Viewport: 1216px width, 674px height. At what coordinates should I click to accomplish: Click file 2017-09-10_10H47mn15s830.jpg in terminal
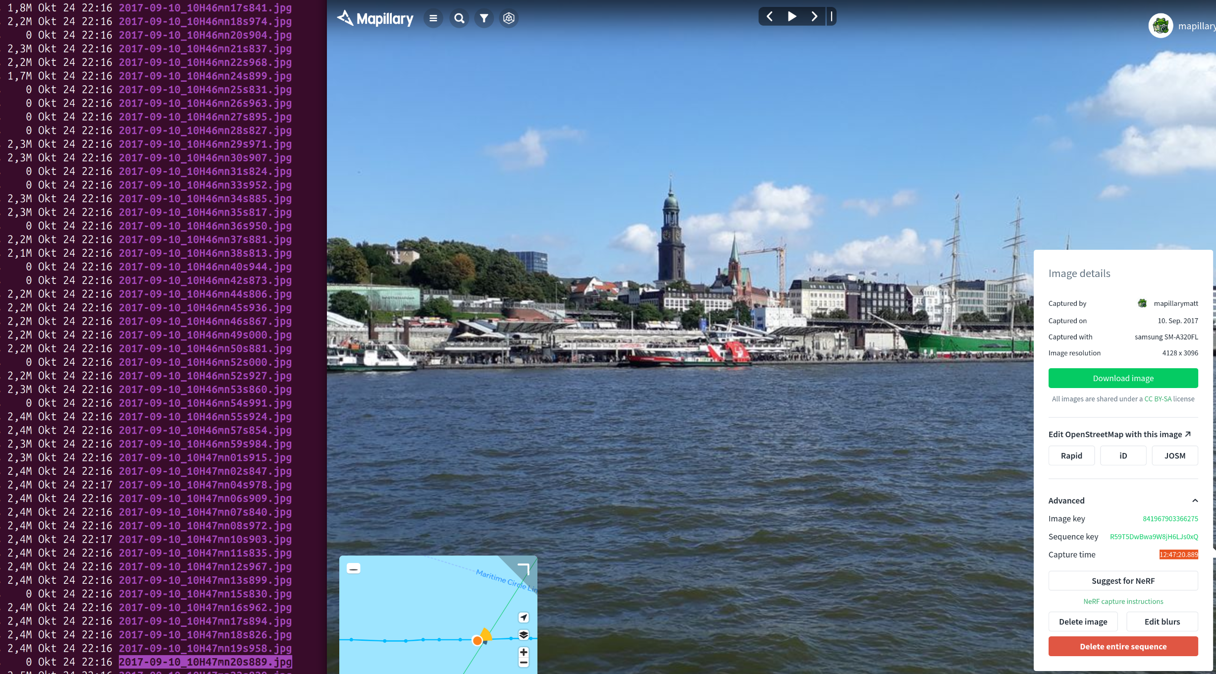[205, 594]
